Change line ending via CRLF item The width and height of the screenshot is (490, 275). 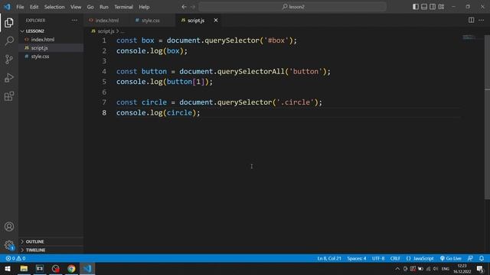[x=395, y=258]
